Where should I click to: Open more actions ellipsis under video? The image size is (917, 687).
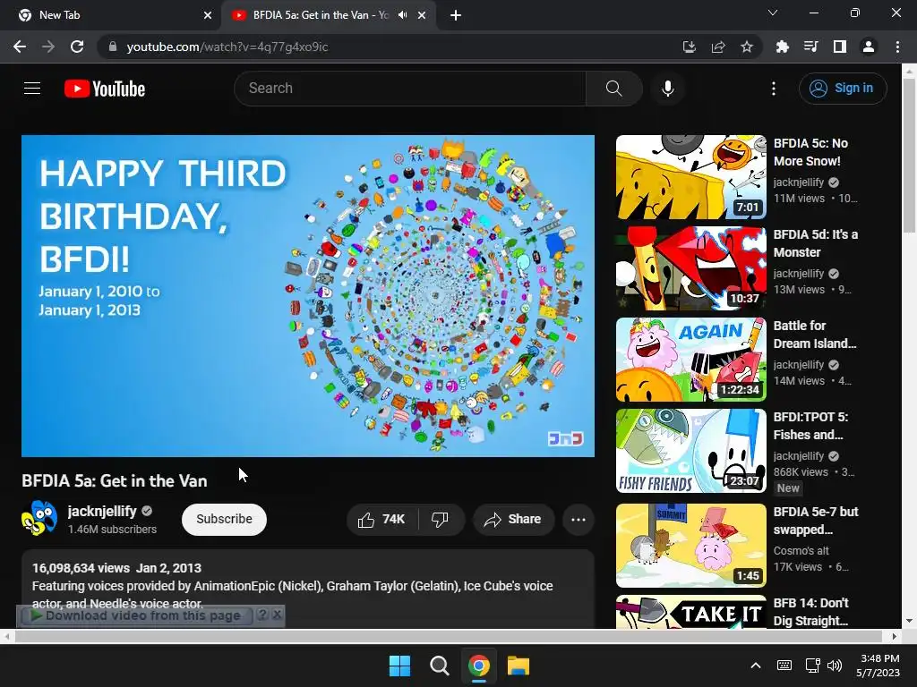pyautogui.click(x=578, y=520)
